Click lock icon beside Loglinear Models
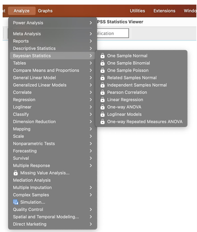The height and width of the screenshot is (232, 197). click(x=102, y=114)
